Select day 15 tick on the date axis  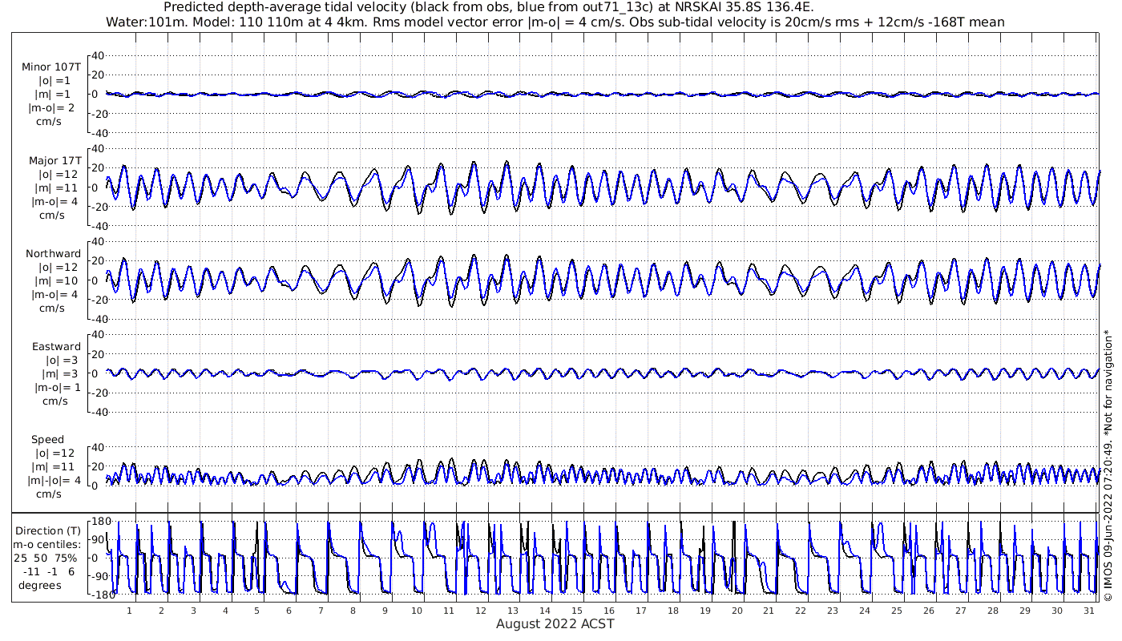pos(577,611)
